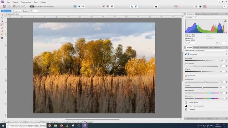Toggle show clipped tones

coord(205,6)
